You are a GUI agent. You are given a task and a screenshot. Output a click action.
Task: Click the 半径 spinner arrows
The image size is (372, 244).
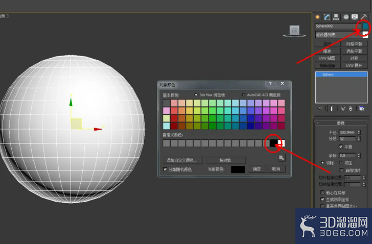359,132
